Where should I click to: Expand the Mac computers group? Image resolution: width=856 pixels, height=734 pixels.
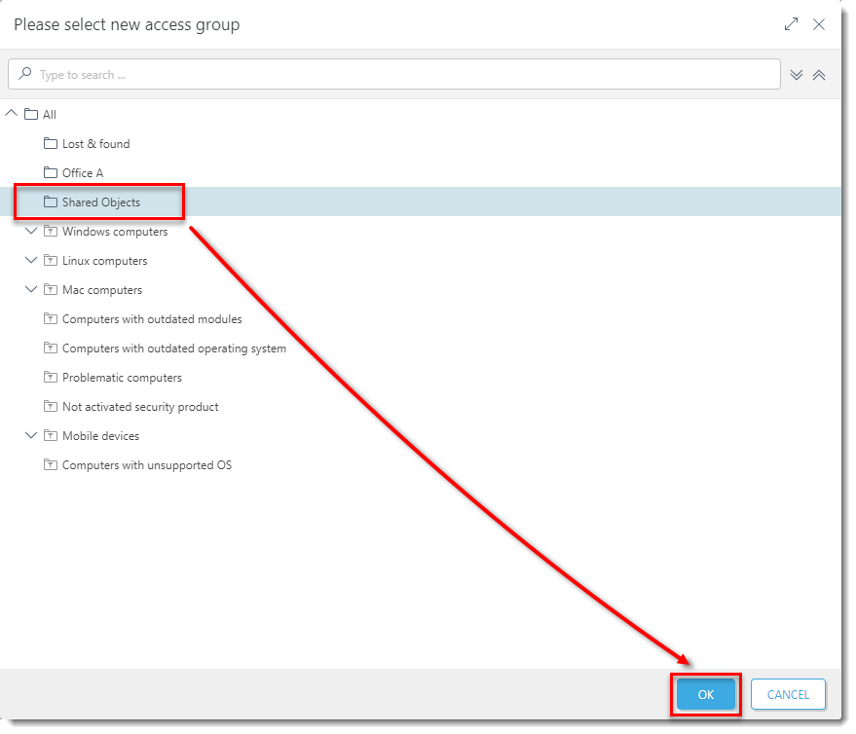(31, 290)
